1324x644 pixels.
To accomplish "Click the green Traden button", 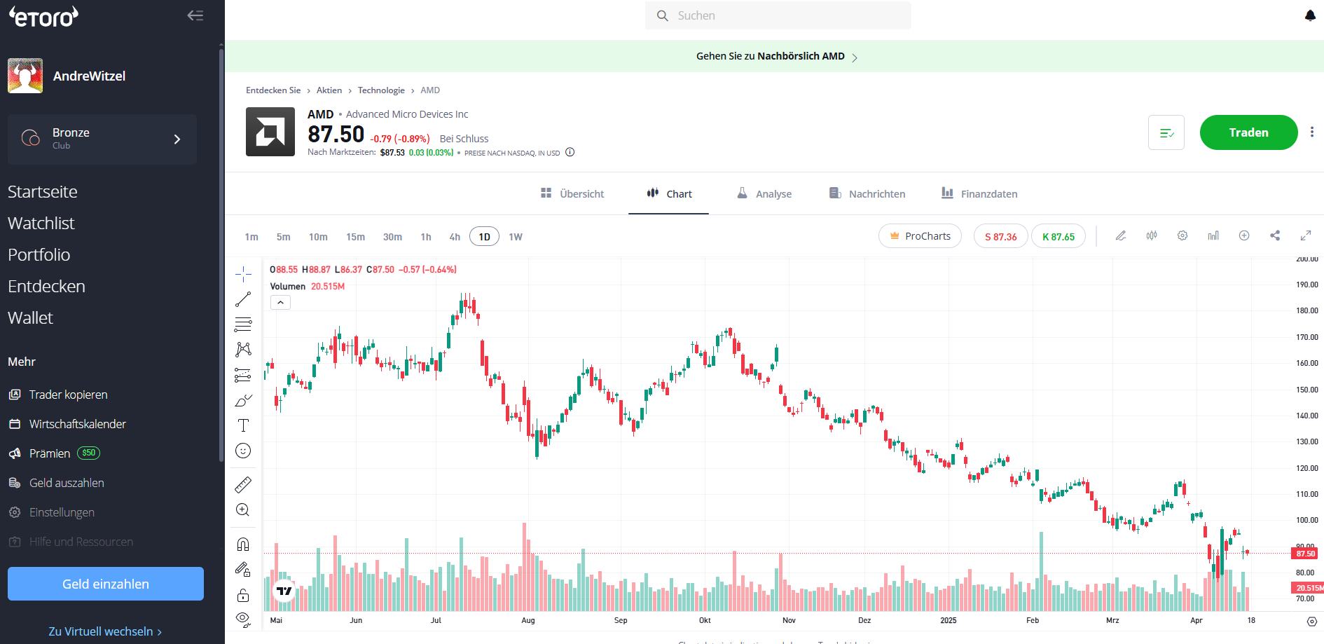I will point(1248,132).
